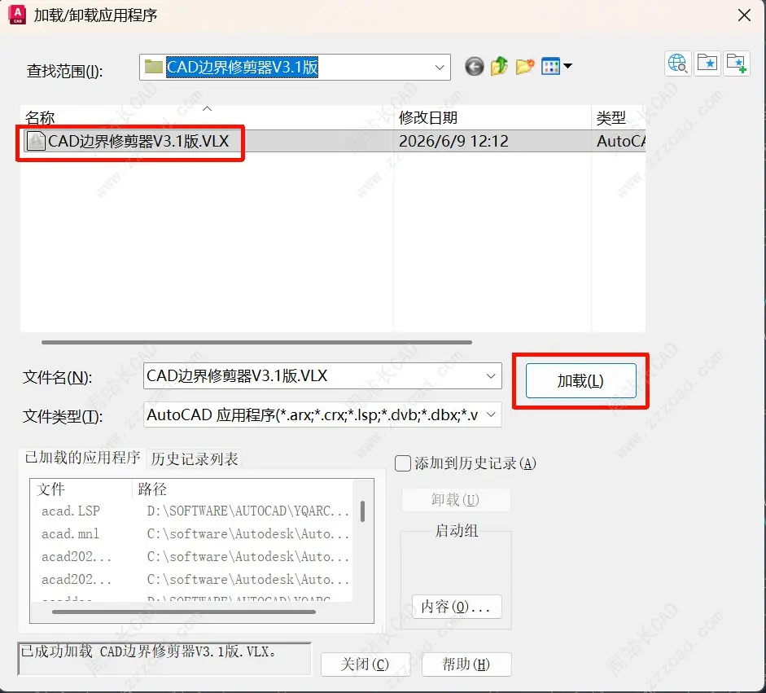Image resolution: width=766 pixels, height=693 pixels.
Task: Click the 内容(O)... button
Action: (x=457, y=607)
